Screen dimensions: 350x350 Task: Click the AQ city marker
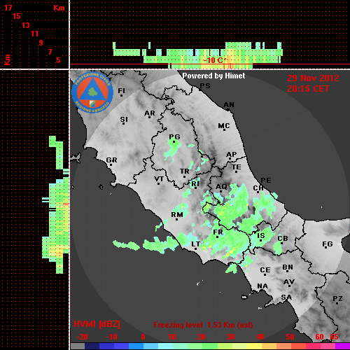coord(221,188)
